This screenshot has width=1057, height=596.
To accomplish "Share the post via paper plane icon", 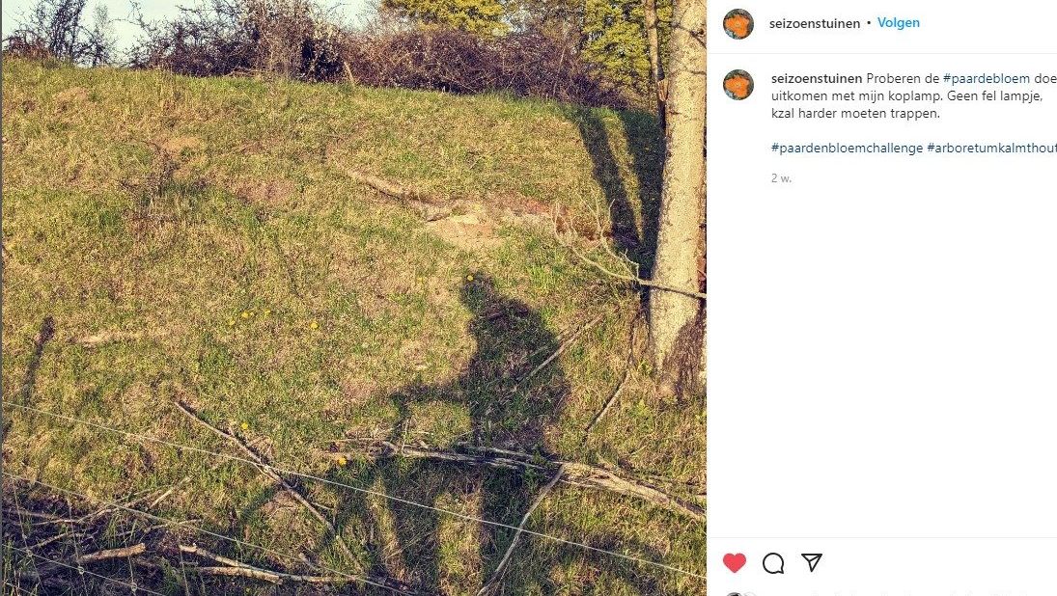I will click(x=812, y=563).
